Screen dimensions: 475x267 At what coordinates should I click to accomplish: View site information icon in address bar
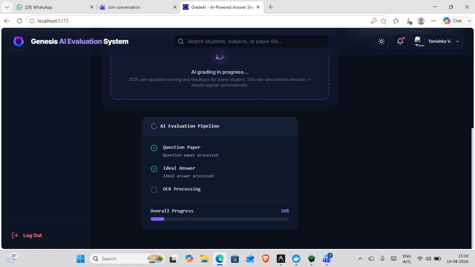(32, 21)
